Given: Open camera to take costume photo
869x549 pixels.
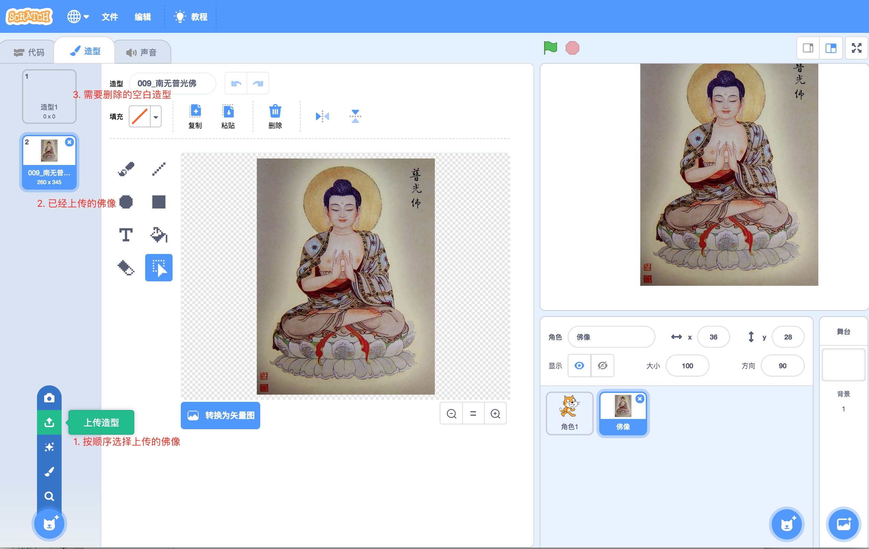Looking at the screenshot, I should coord(49,398).
